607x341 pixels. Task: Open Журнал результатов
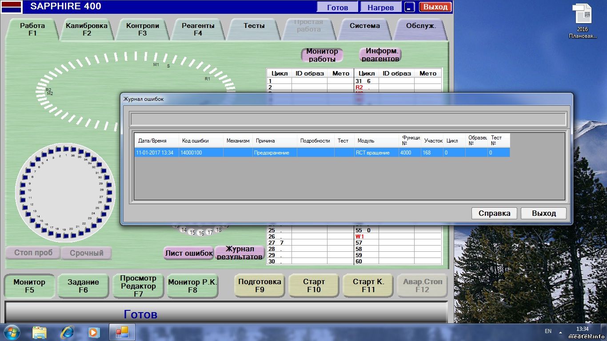pyautogui.click(x=240, y=253)
